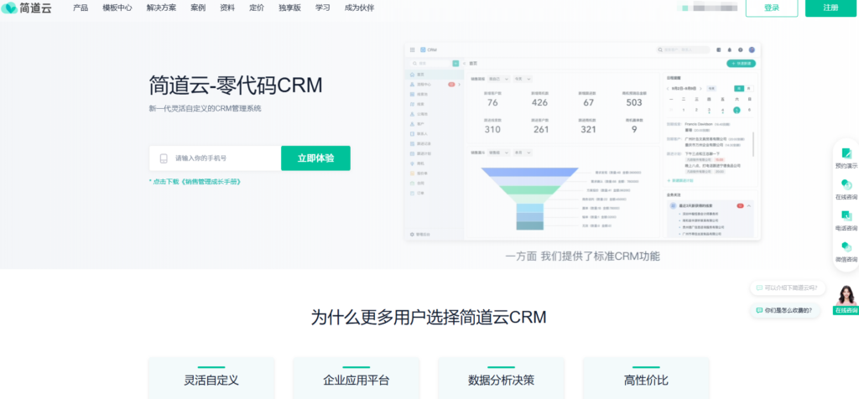Open 本月 dropdown in sales funnel panel
859x399 pixels.
(x=522, y=153)
